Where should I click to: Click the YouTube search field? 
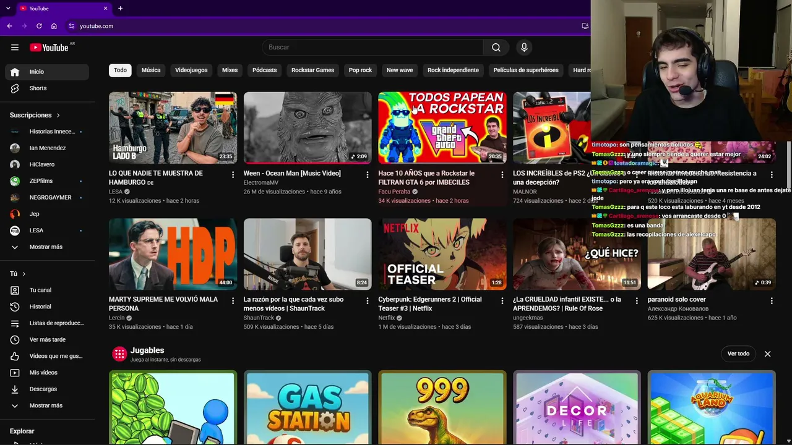pyautogui.click(x=372, y=48)
